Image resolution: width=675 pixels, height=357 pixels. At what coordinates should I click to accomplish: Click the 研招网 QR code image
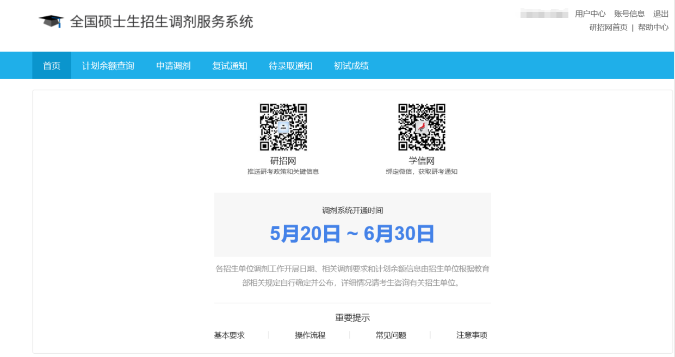click(283, 127)
